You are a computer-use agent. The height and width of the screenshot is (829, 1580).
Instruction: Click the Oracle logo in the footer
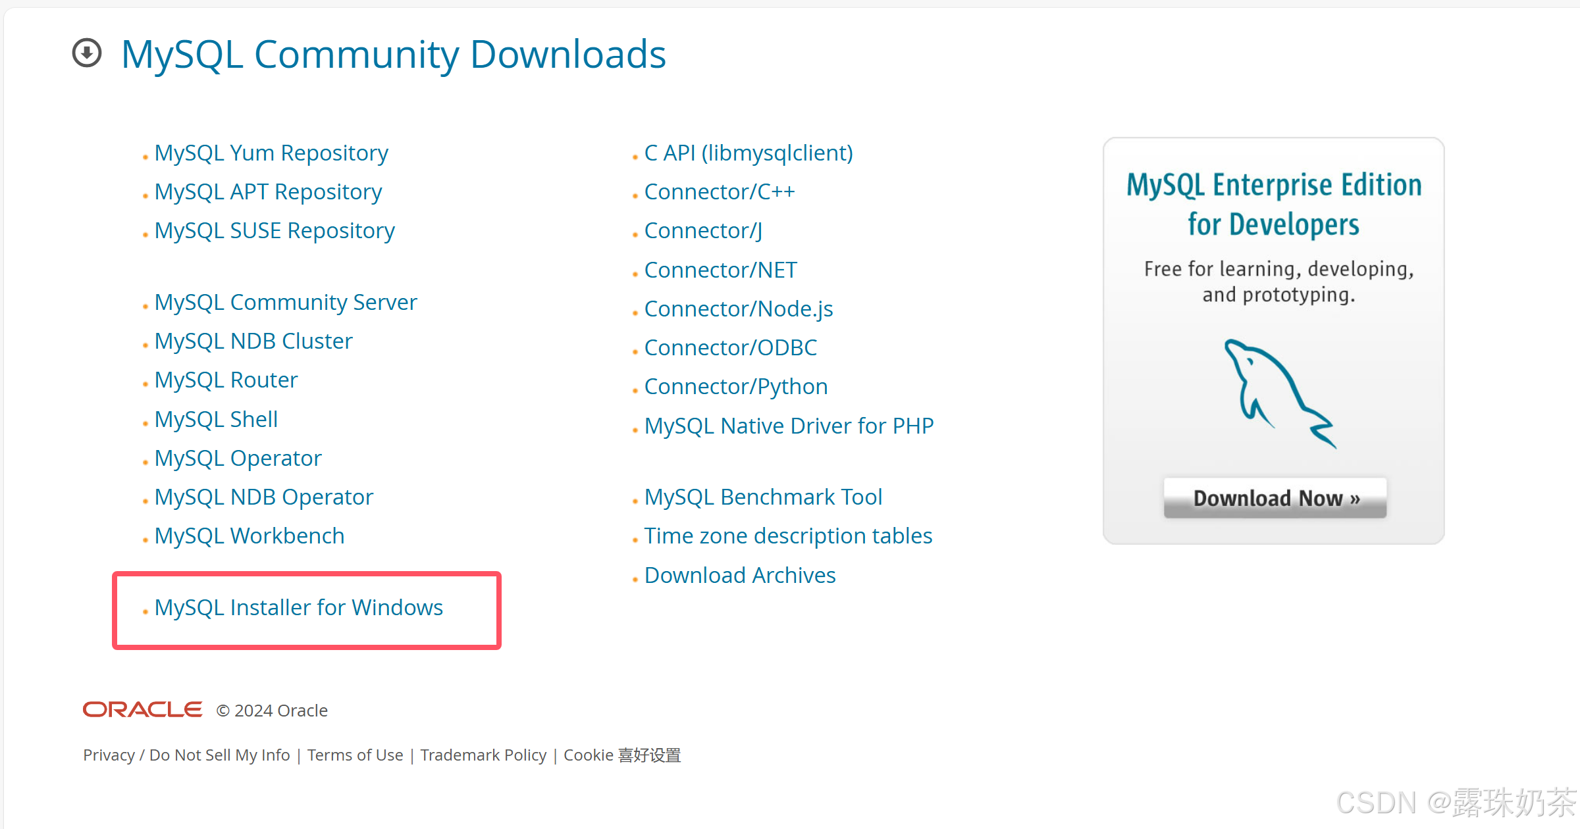(142, 710)
